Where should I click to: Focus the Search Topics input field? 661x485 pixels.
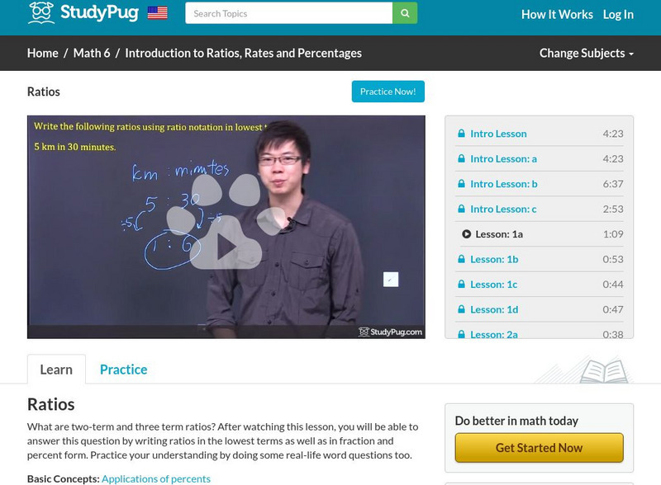[x=288, y=13]
